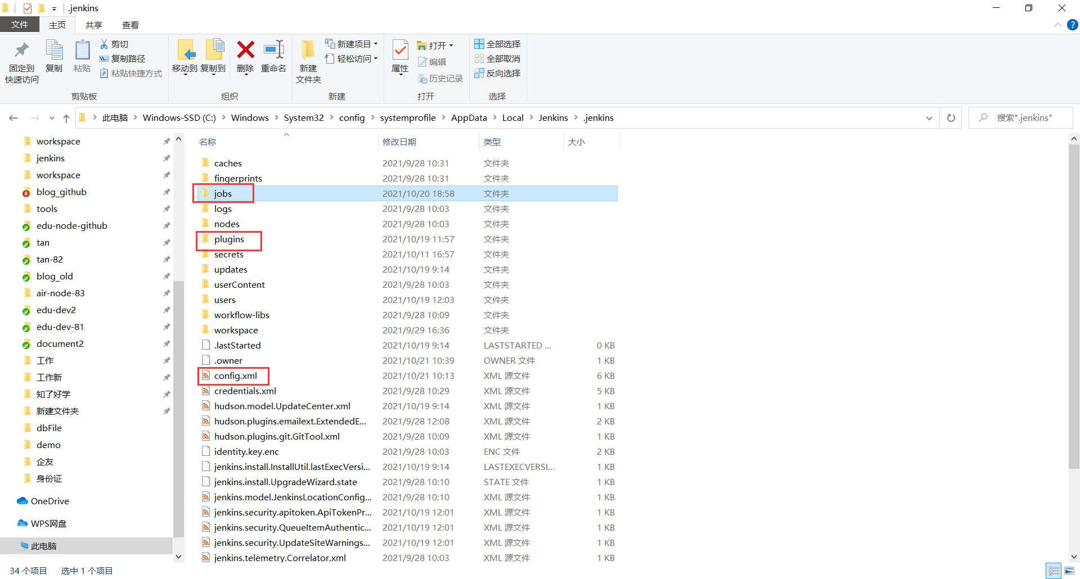
Task: Sort by Type (类型) column header
Action: (521, 142)
